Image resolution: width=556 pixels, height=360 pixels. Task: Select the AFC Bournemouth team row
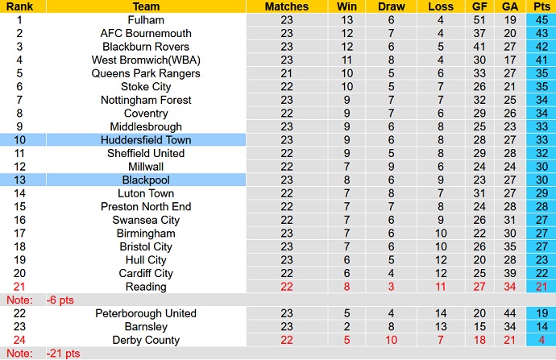146,33
